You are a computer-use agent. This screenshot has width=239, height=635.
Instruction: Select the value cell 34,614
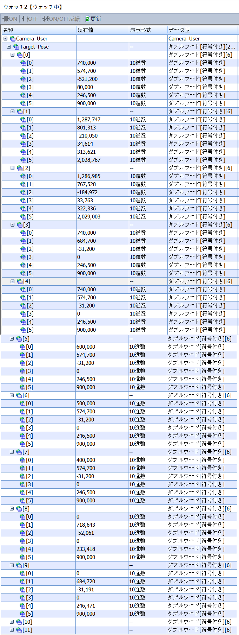click(102, 144)
